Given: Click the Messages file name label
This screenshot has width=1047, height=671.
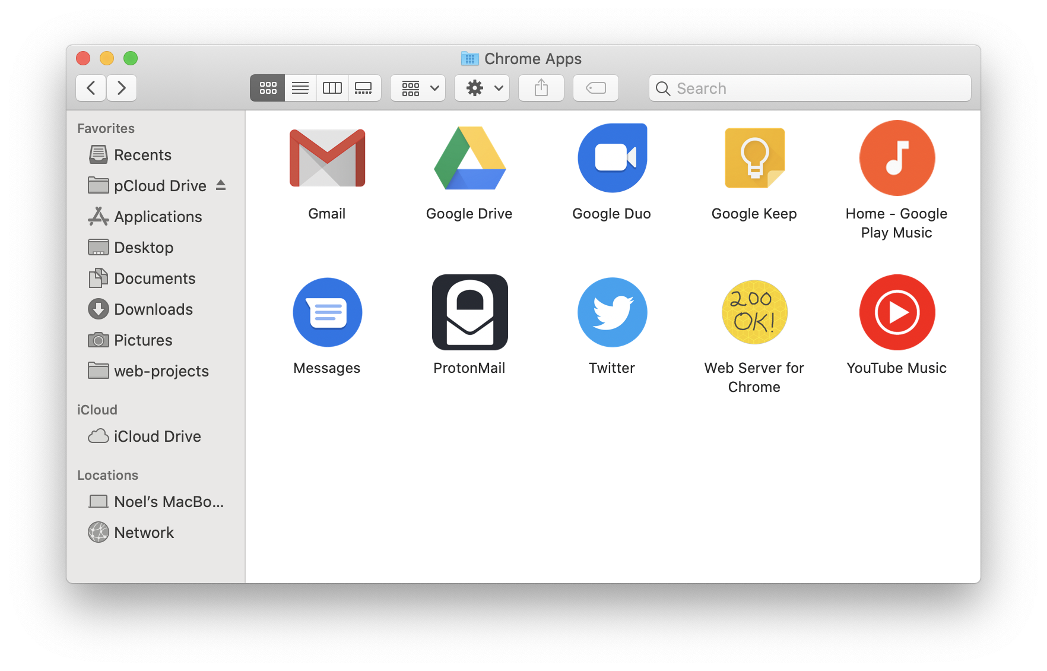Looking at the screenshot, I should [x=327, y=368].
